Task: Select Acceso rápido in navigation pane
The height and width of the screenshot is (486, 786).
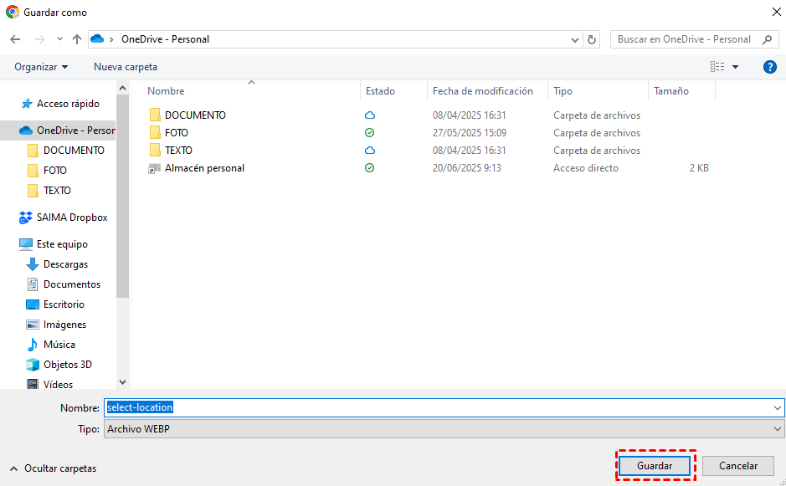Action: click(68, 104)
